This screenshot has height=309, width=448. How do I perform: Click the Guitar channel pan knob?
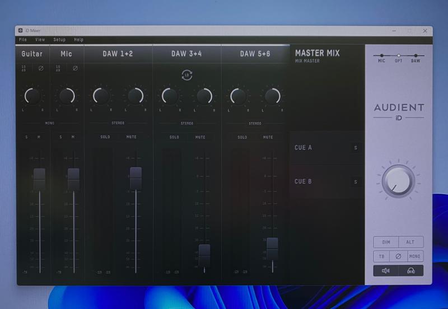32,96
